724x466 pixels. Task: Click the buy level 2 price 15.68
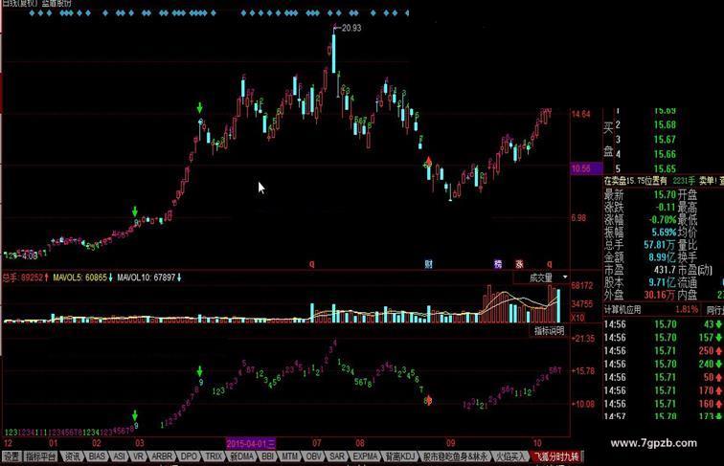tap(665, 124)
